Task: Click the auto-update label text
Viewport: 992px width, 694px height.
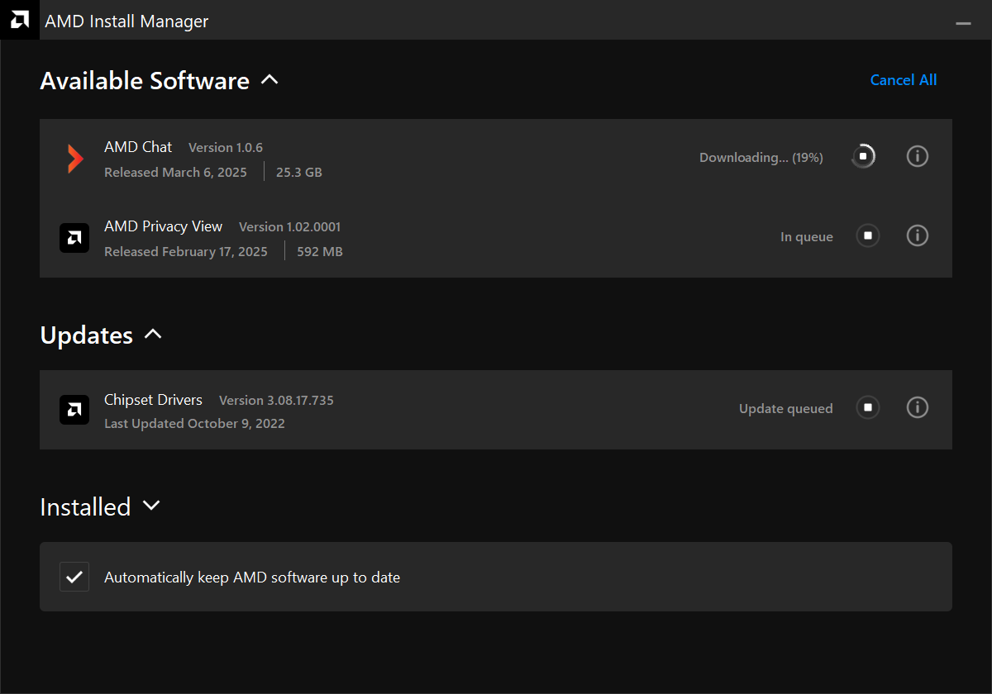Action: tap(252, 578)
